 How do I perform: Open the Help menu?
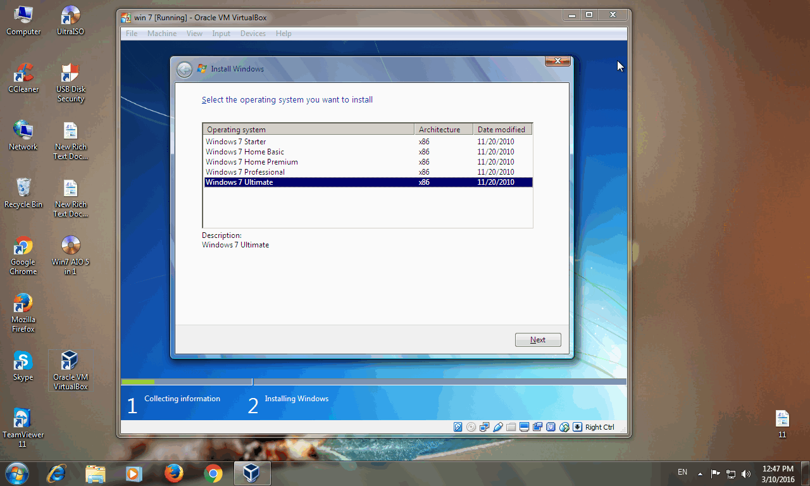[x=283, y=34]
